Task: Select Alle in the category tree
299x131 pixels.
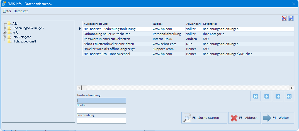Action: tap(15, 24)
